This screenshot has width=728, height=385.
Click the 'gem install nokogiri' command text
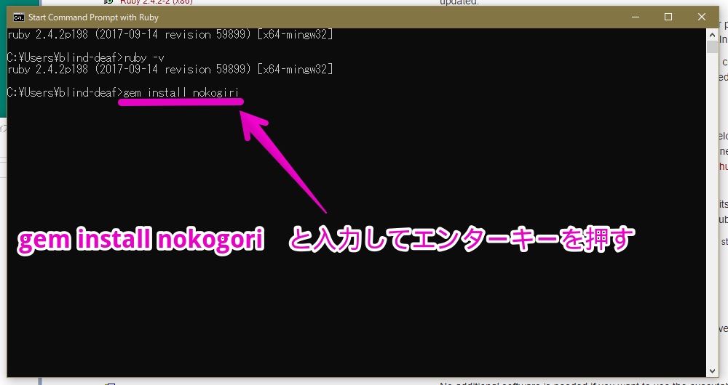click(x=181, y=92)
